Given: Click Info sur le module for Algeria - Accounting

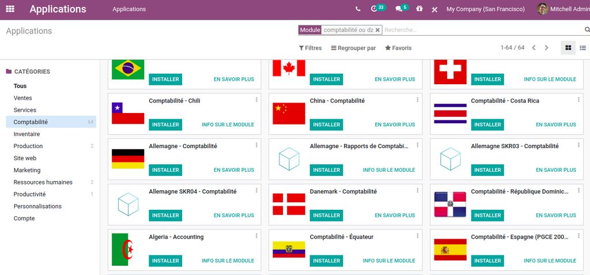Looking at the screenshot, I should pyautogui.click(x=228, y=261).
